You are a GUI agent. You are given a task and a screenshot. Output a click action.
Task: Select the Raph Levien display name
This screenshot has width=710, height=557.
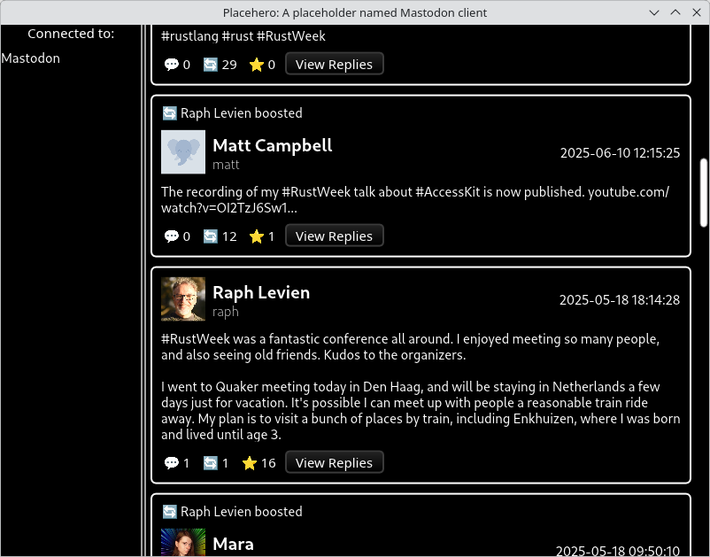tap(261, 292)
